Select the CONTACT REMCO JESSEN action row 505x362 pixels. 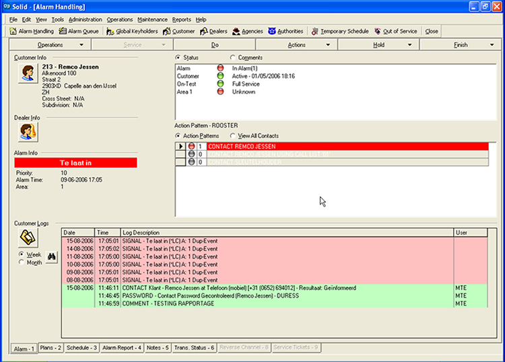(x=242, y=146)
